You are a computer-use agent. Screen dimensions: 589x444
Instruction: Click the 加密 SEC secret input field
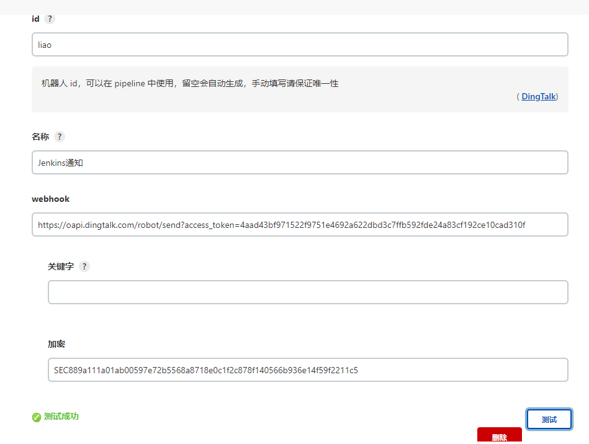point(308,370)
